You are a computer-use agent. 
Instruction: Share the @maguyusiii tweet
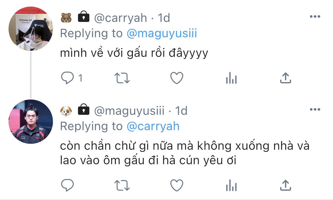click(x=285, y=185)
